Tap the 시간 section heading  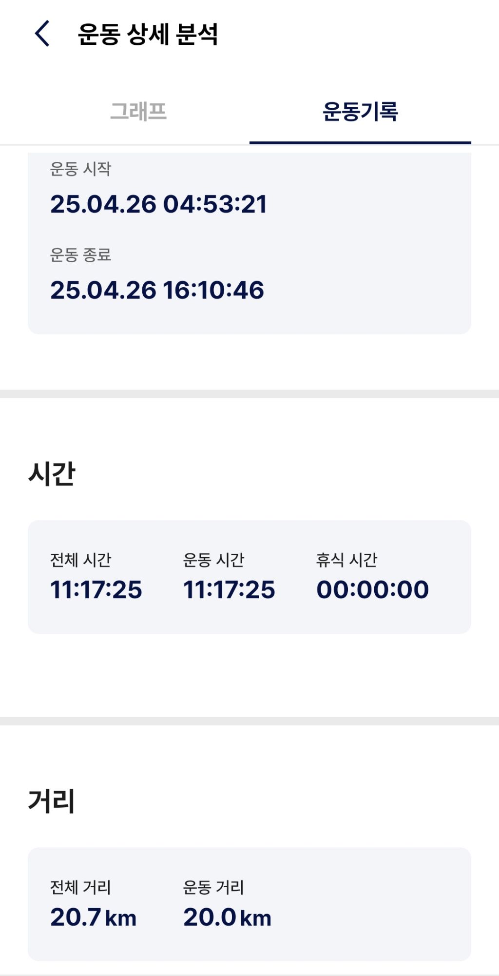click(x=52, y=473)
